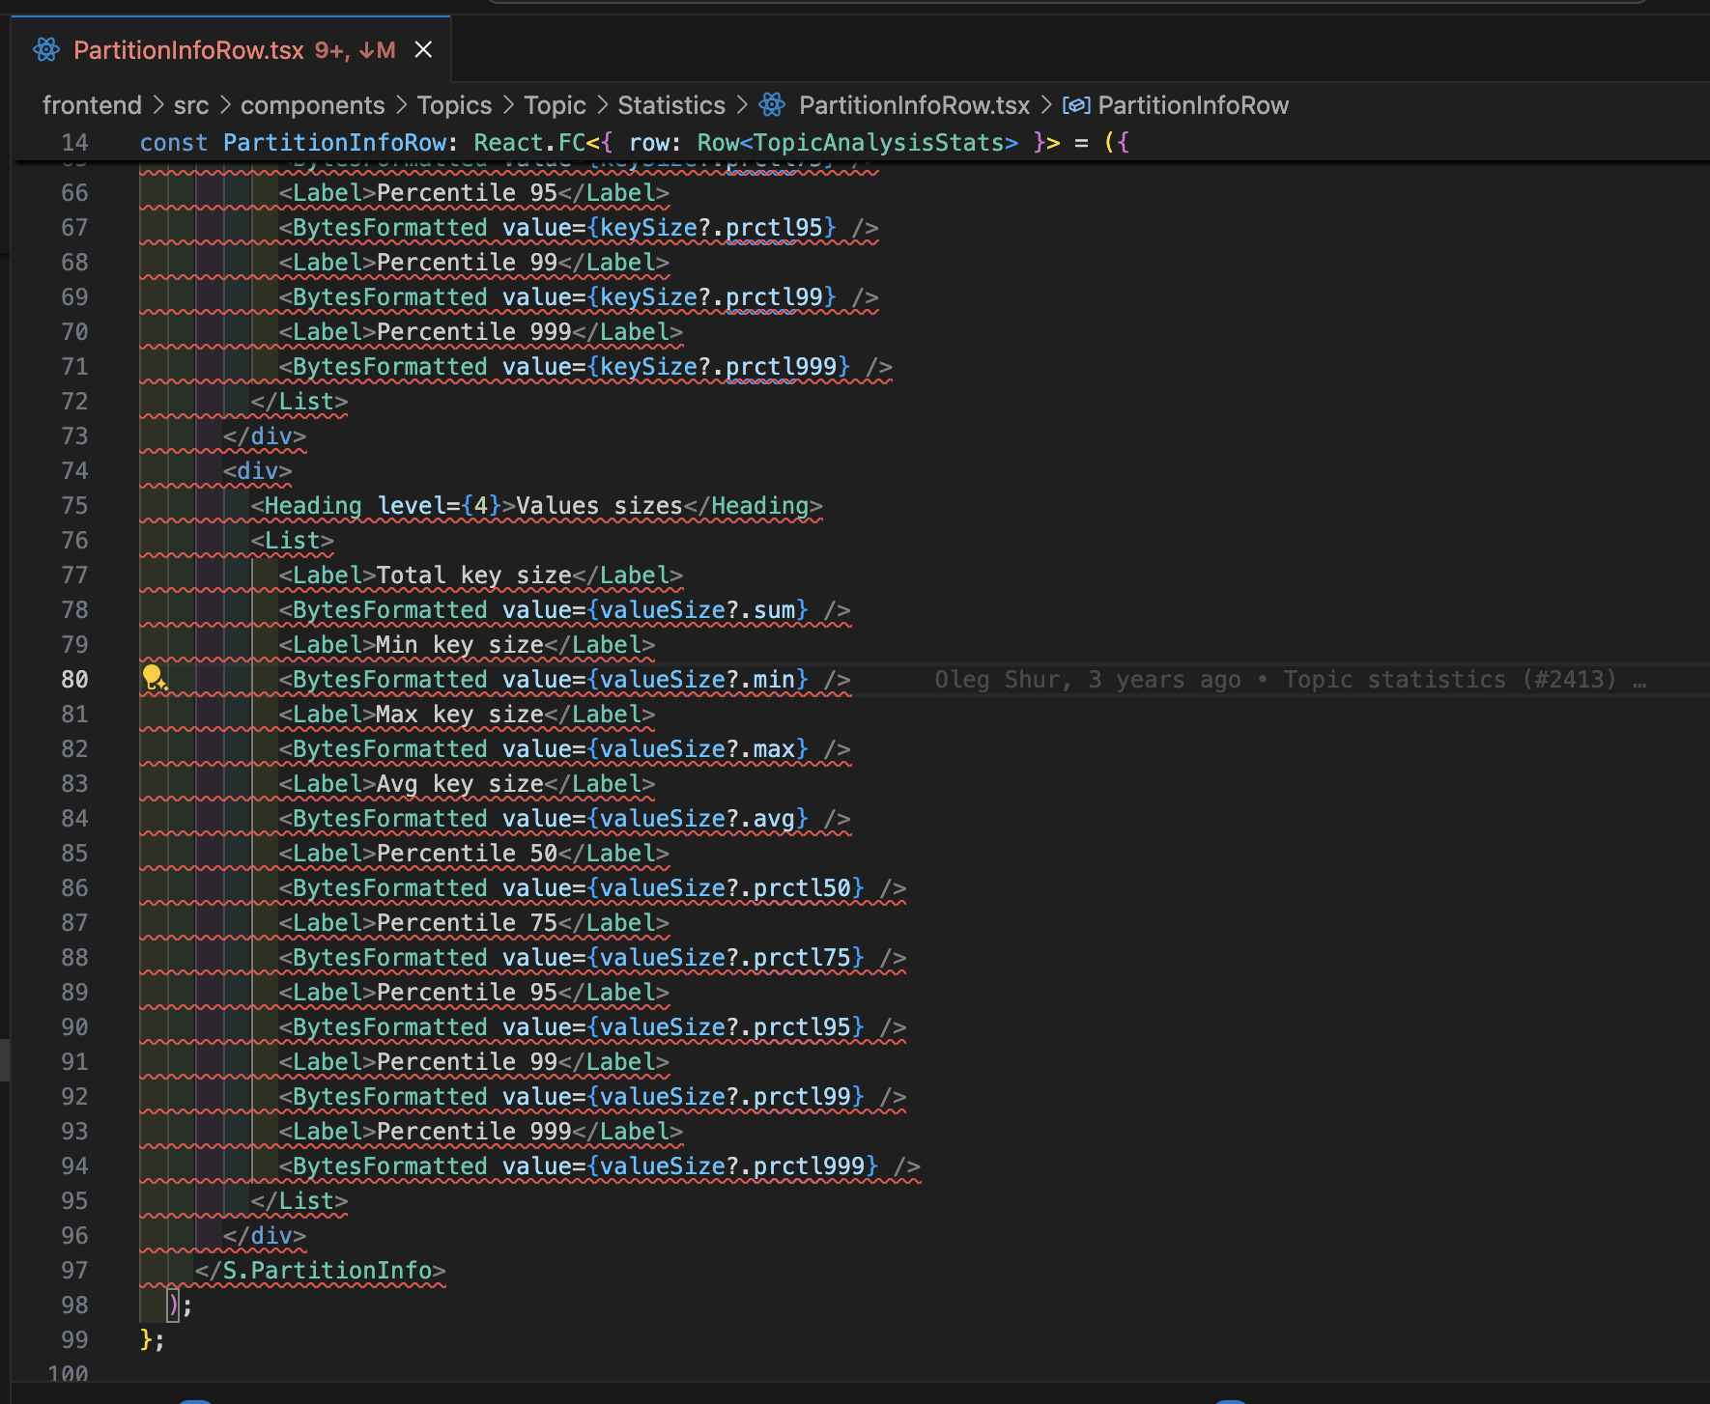Click the React icon on the PartitionInfoRow.tsx tab
Image resolution: width=1710 pixels, height=1404 pixels.
[x=46, y=49]
